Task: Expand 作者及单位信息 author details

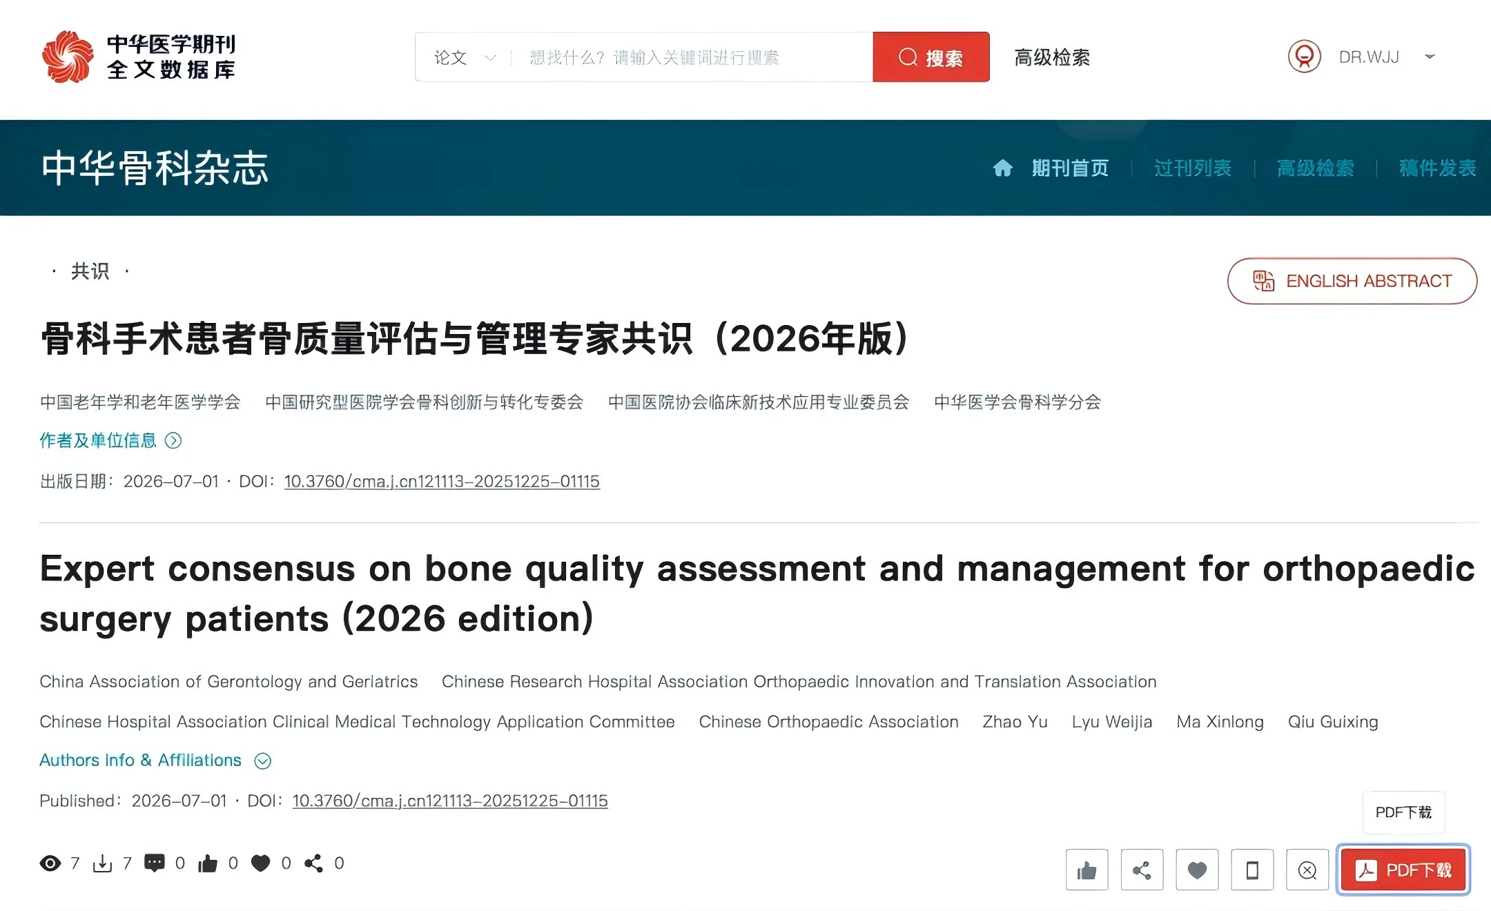Action: tap(110, 440)
